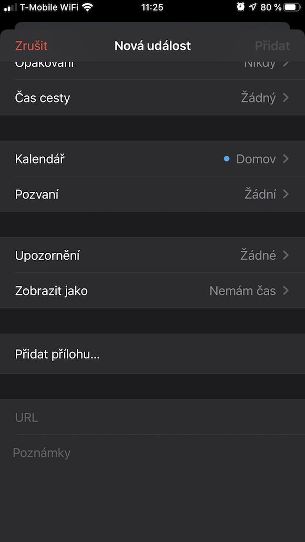Open the Kalendář selection row
The image size is (305, 542).
coord(152,159)
